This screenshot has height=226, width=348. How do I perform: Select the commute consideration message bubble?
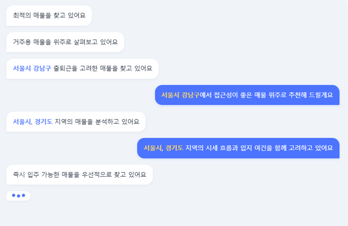click(x=82, y=68)
